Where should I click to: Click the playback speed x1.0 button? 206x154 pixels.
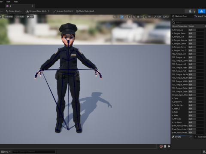30,17
